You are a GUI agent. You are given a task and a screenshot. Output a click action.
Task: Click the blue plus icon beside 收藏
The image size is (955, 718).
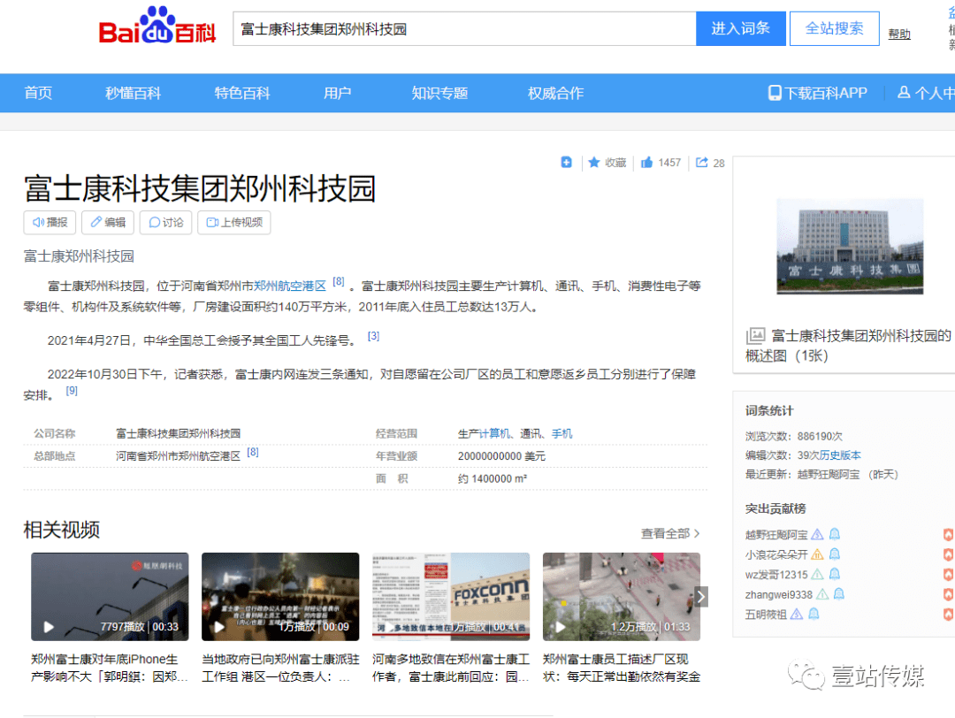click(567, 163)
